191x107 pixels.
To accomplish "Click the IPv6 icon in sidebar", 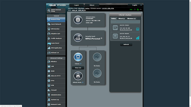I will (49, 81).
